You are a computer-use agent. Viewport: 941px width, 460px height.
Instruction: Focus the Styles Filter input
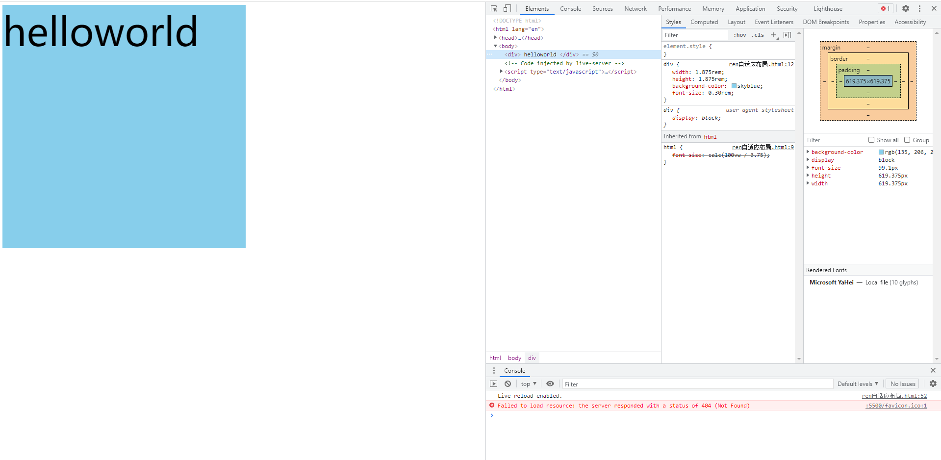click(x=695, y=35)
